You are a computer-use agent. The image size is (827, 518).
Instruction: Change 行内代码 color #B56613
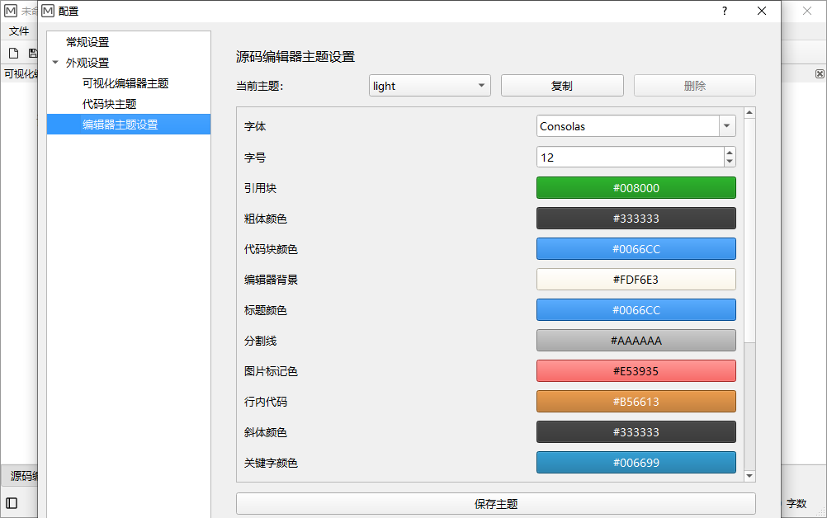[x=636, y=402]
